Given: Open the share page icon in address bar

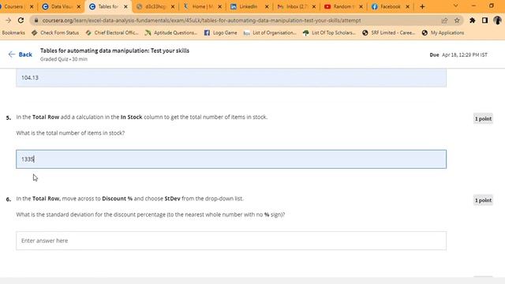Looking at the screenshot, I should (444, 21).
